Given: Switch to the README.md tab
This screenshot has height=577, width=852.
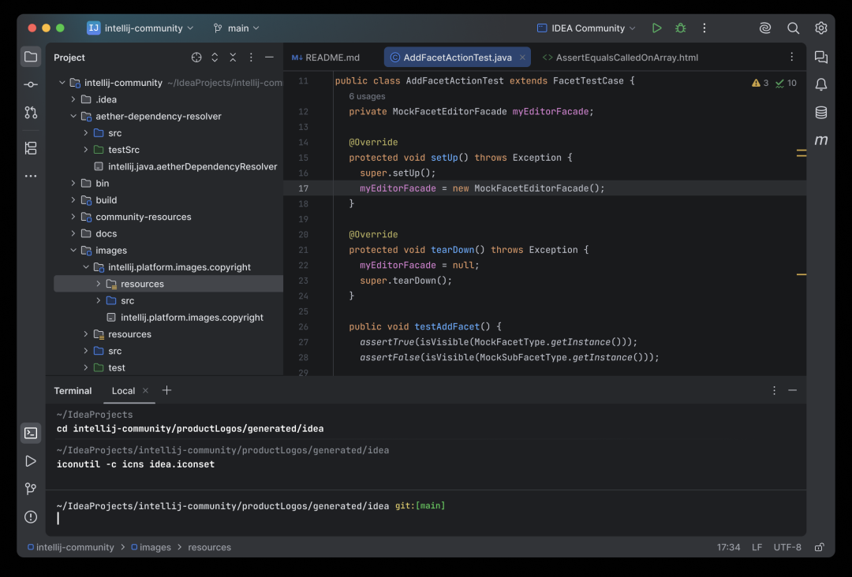Looking at the screenshot, I should coord(326,58).
